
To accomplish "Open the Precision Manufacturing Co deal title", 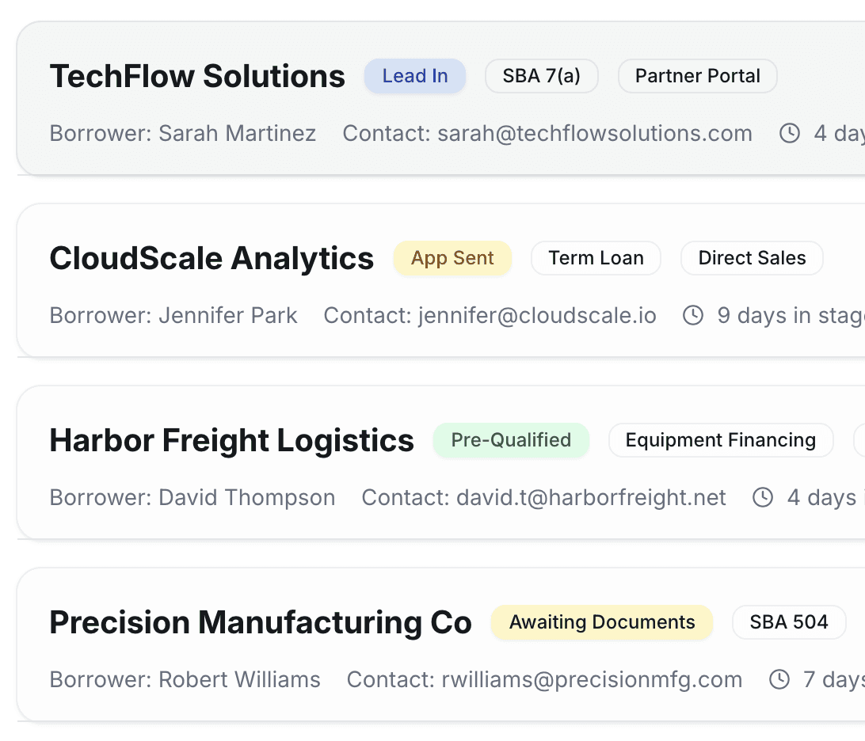I will pyautogui.click(x=261, y=622).
